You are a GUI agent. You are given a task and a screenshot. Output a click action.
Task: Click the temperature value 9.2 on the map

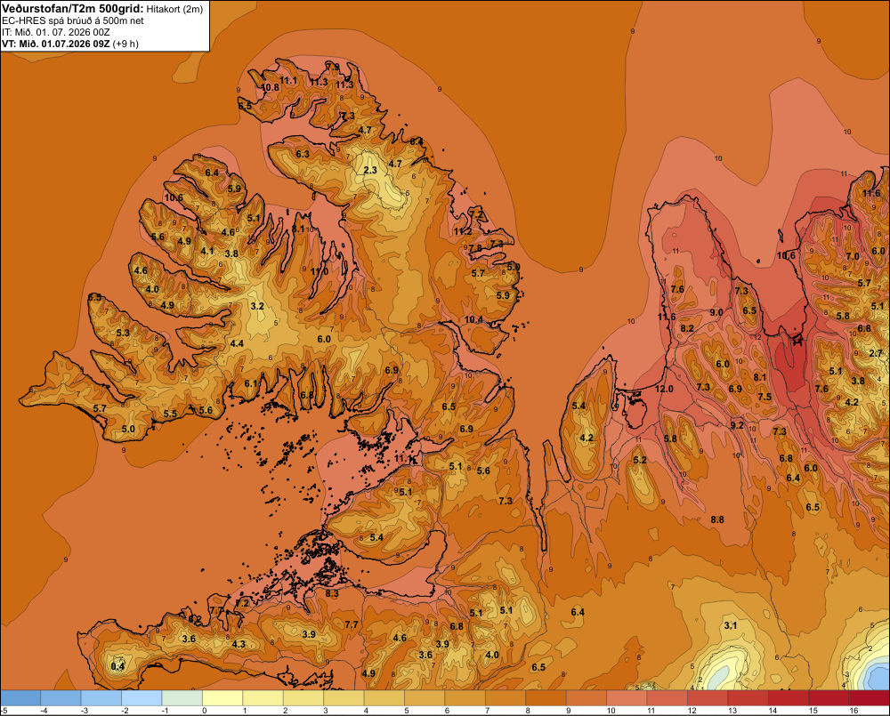point(737,425)
